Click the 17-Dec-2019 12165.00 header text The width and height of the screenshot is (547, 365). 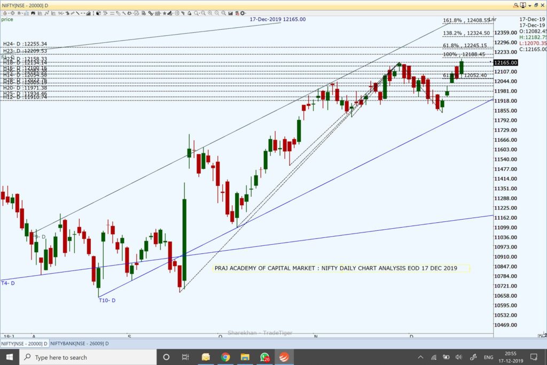(278, 19)
